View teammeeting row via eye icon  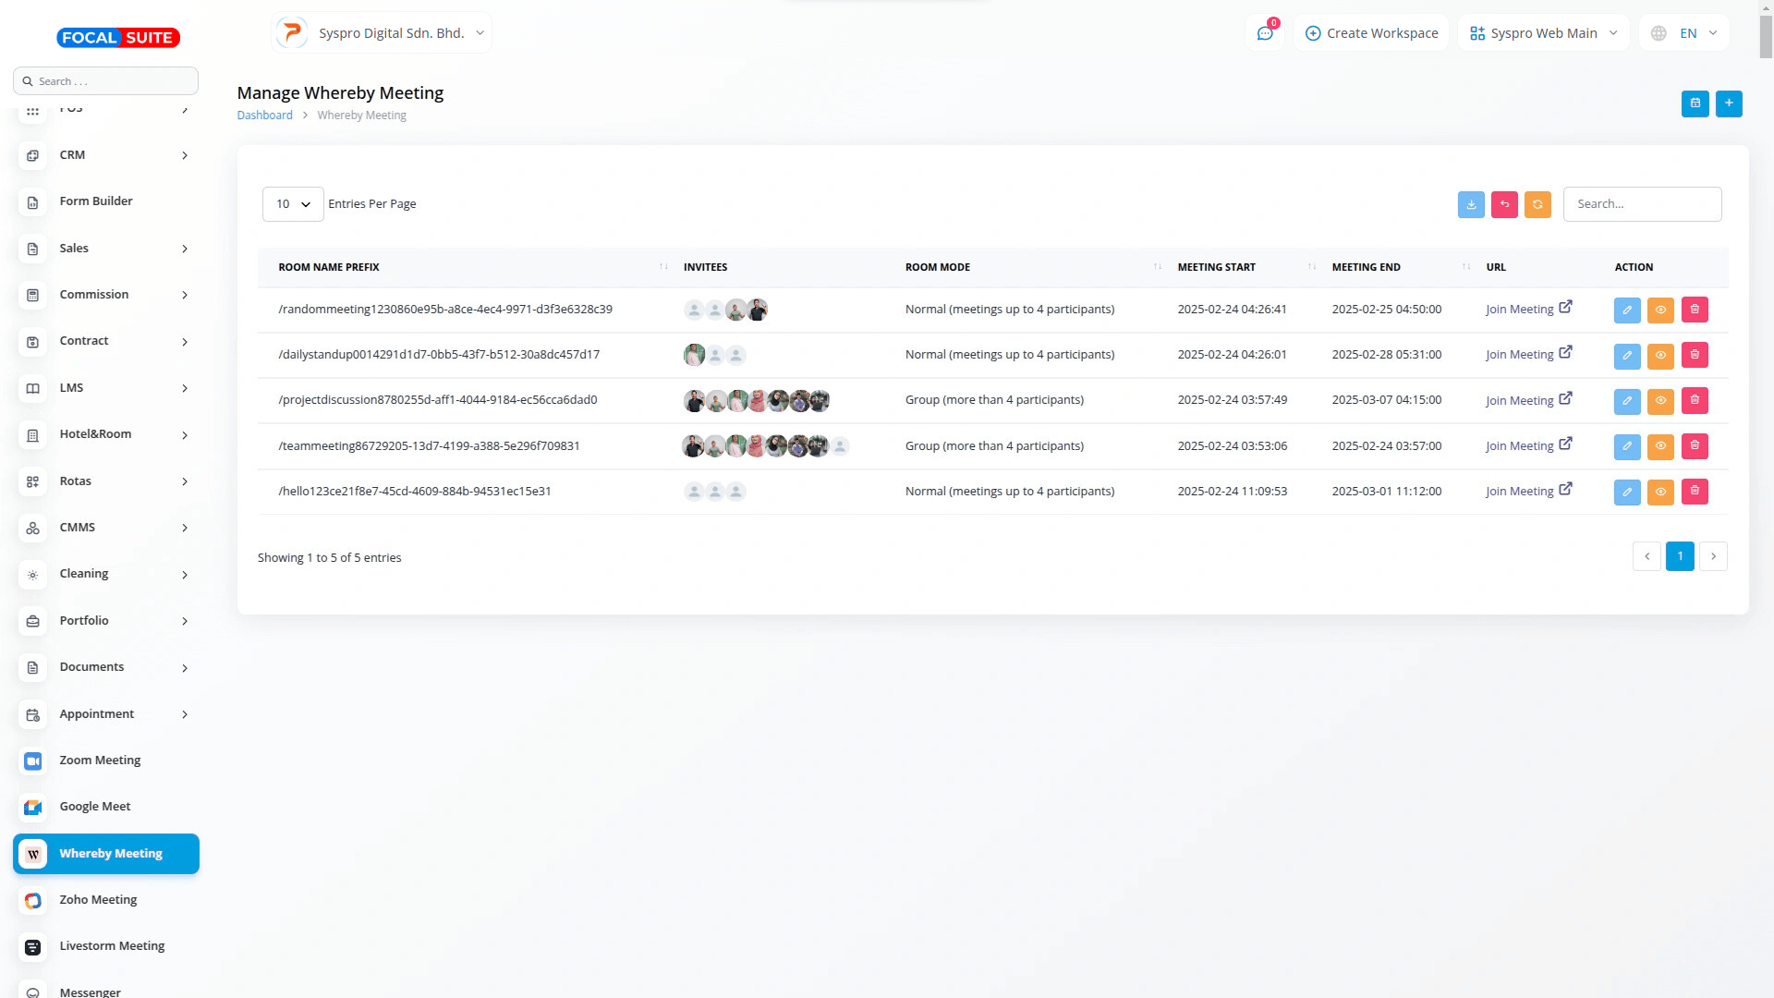[1660, 446]
